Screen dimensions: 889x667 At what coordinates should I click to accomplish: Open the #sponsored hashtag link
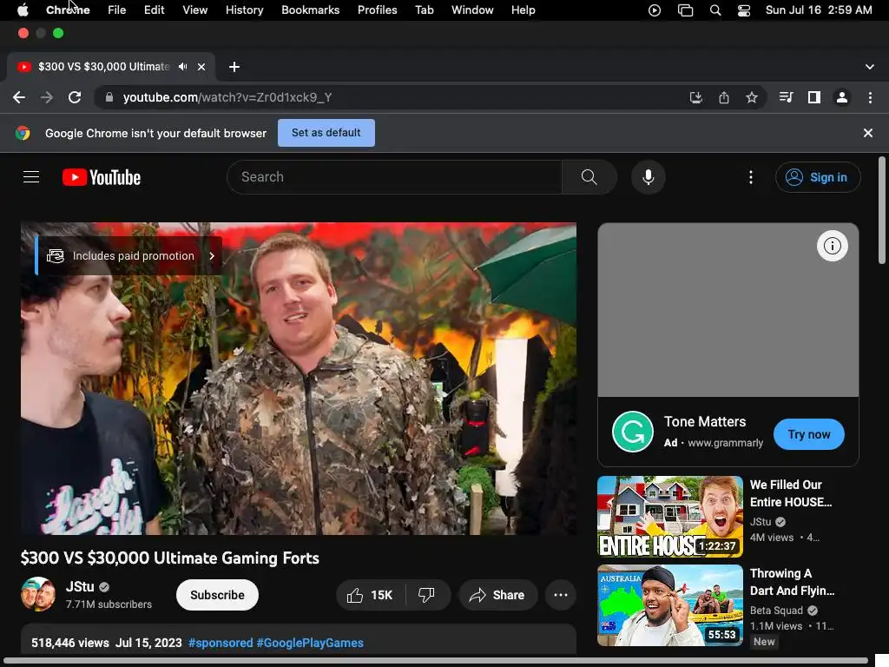[221, 643]
